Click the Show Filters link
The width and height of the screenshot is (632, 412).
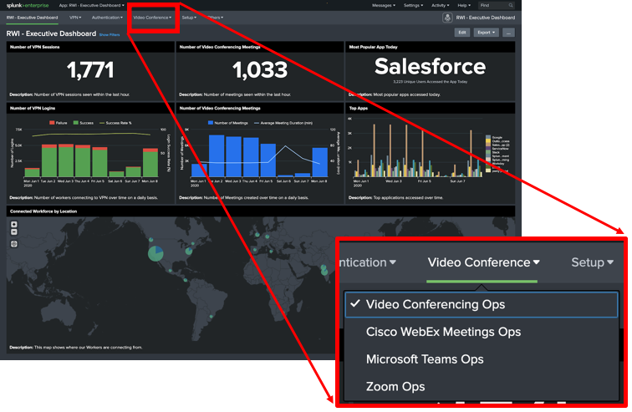click(110, 35)
